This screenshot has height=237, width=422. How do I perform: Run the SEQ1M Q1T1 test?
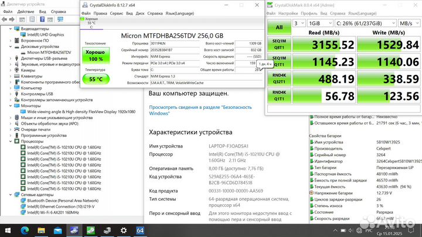coord(279,61)
